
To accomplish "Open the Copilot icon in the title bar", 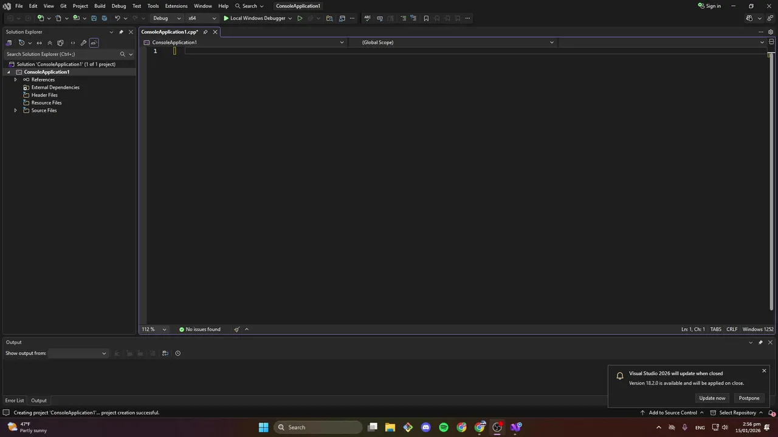I will pyautogui.click(x=749, y=18).
